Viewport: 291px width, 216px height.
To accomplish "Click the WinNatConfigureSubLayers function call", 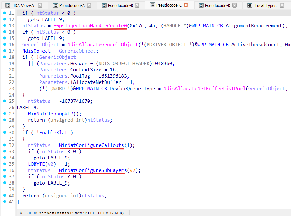I will click(x=93, y=170).
